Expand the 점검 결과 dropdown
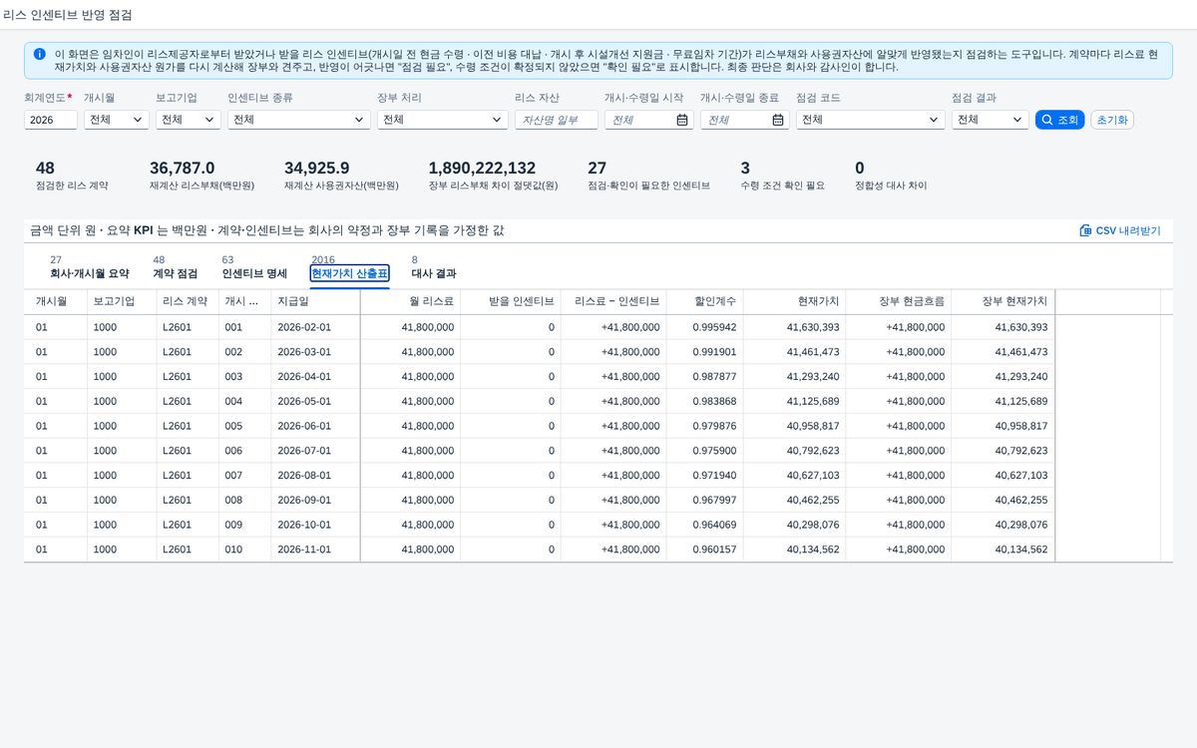 990,120
